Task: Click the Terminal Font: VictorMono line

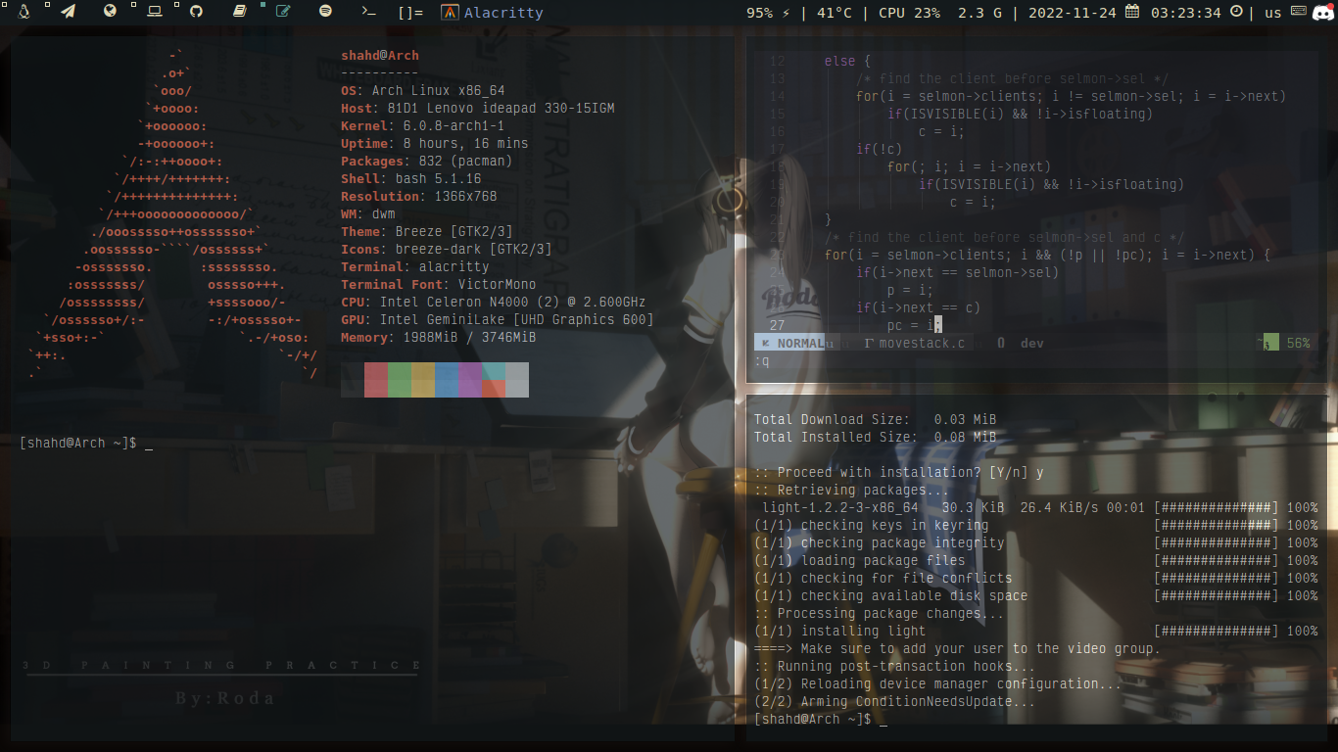Action: pos(439,284)
